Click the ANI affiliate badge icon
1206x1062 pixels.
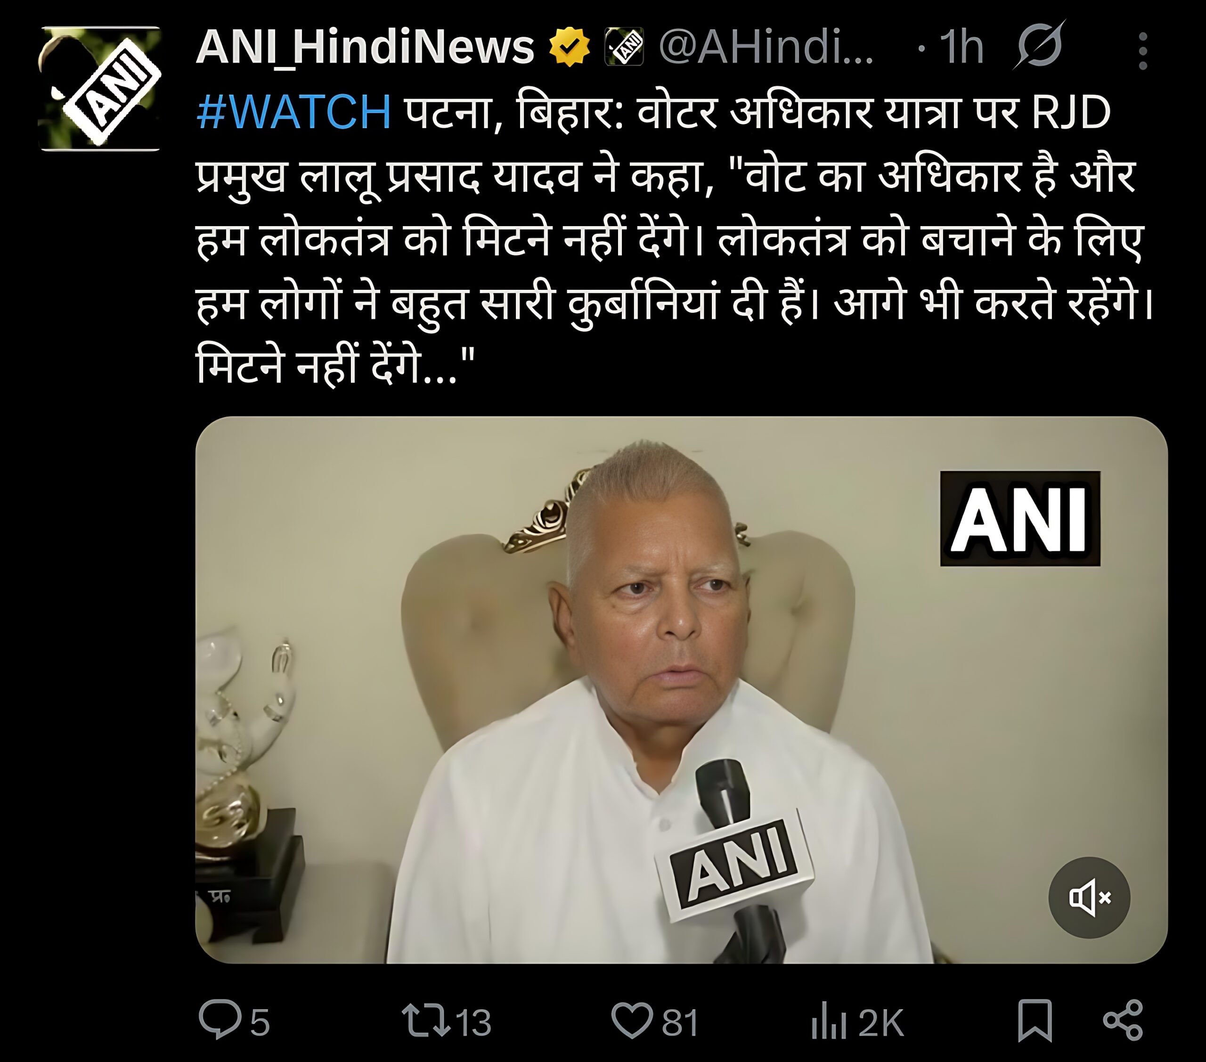point(624,47)
